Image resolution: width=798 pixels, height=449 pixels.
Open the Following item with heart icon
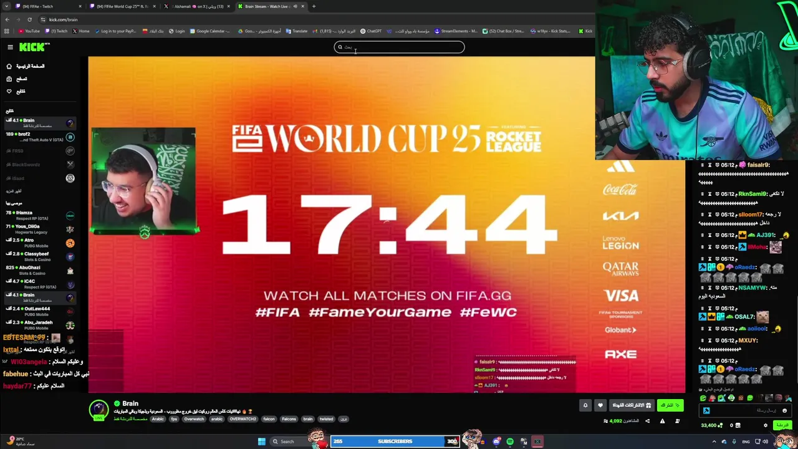point(17,91)
